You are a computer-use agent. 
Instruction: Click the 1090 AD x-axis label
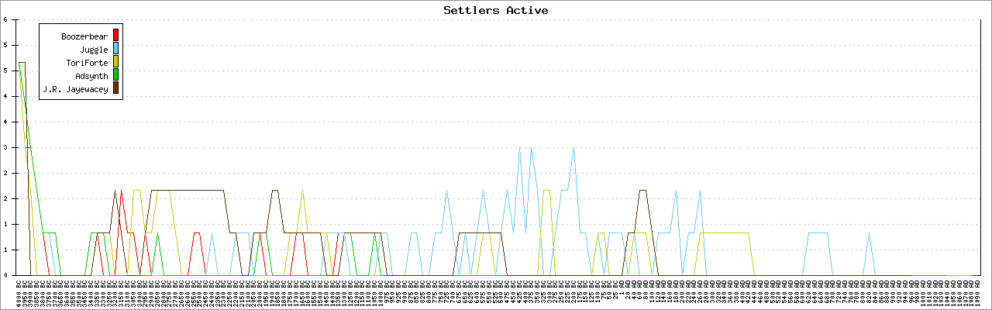tap(979, 291)
